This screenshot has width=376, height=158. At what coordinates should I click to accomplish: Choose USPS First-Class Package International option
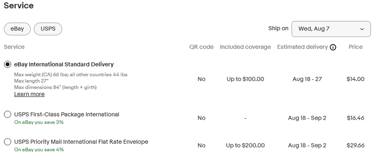8,115
